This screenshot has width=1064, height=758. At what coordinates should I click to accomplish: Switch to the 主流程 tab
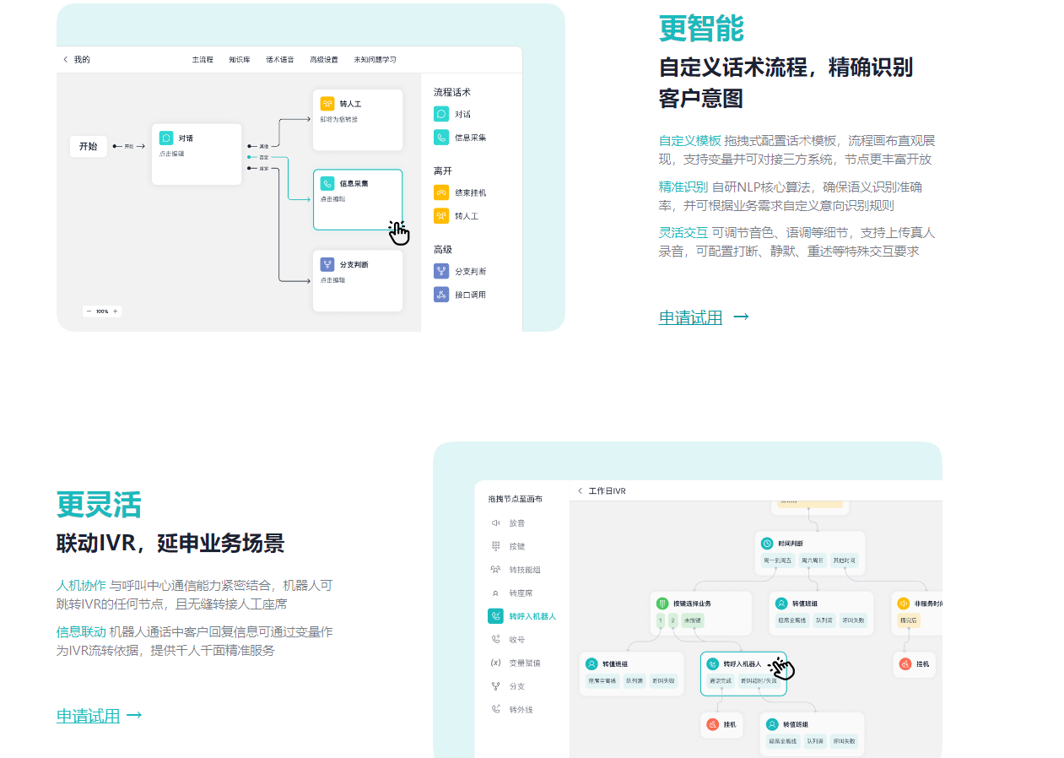(x=203, y=60)
